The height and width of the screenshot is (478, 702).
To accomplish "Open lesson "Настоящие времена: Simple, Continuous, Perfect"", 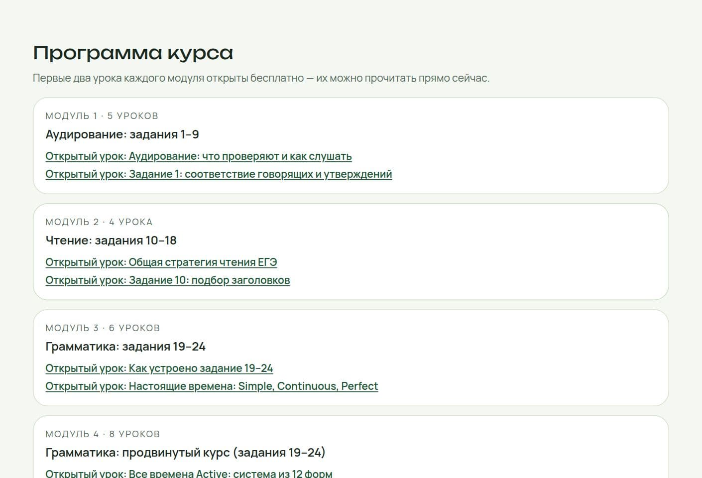I will tap(212, 386).
